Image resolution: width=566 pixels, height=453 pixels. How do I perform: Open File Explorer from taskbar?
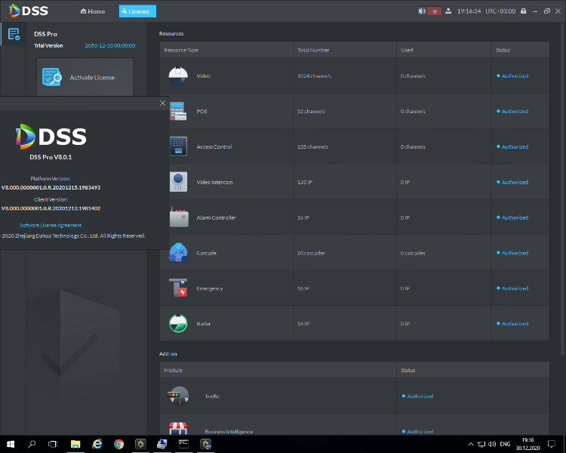click(x=75, y=444)
